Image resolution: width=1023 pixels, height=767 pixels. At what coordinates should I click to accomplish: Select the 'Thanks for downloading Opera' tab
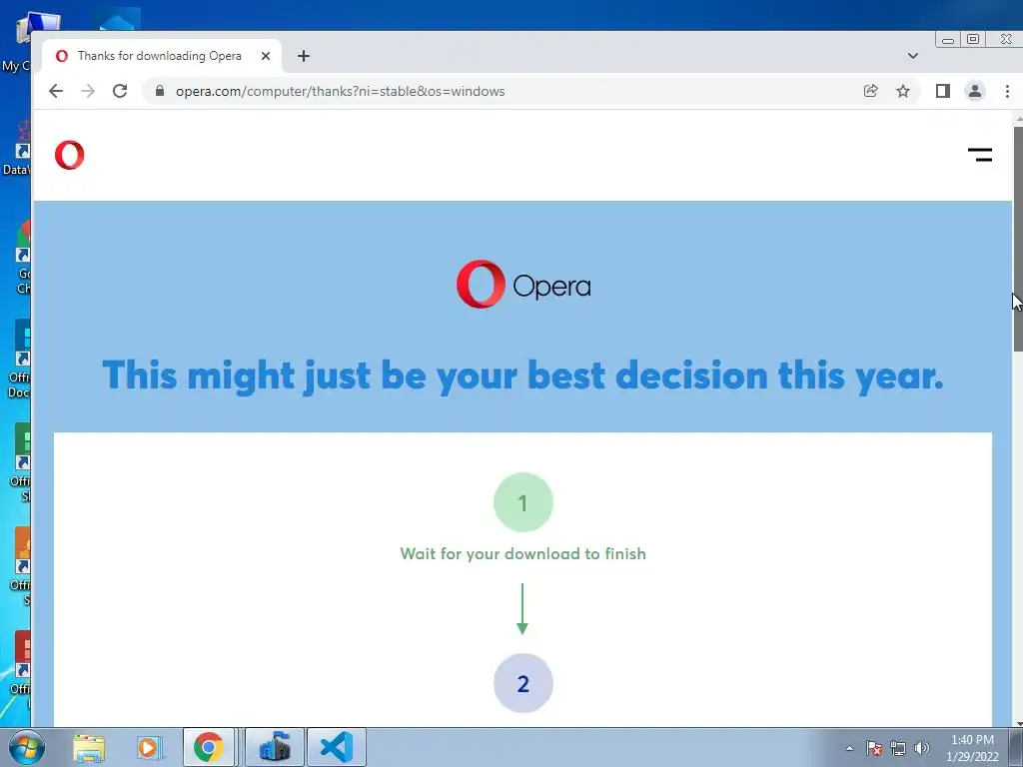pyautogui.click(x=161, y=56)
